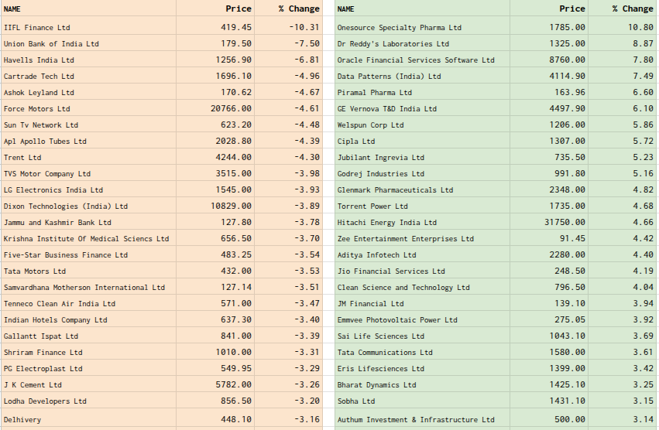Click the price 419.45 for IIFL Finance

pos(236,27)
